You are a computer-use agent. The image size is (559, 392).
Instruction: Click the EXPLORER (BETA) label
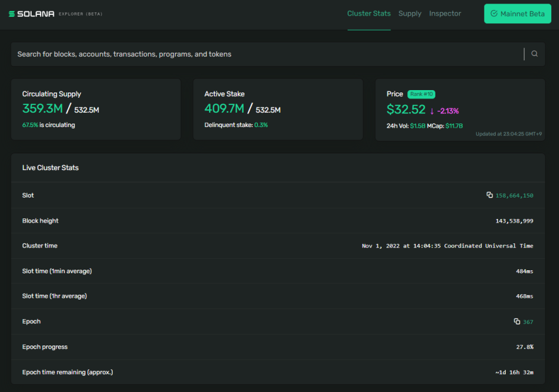[x=81, y=14]
